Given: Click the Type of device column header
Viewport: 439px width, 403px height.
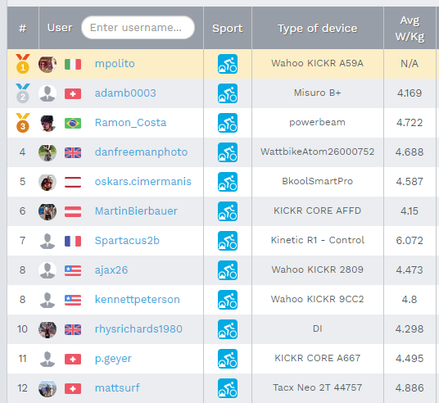Looking at the screenshot, I should (318, 29).
